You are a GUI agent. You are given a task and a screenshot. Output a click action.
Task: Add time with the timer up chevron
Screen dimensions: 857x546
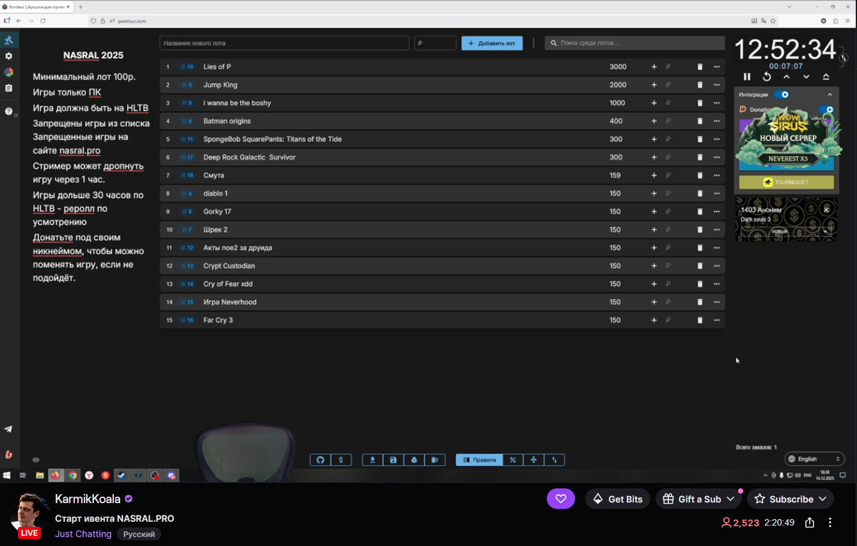tap(787, 77)
